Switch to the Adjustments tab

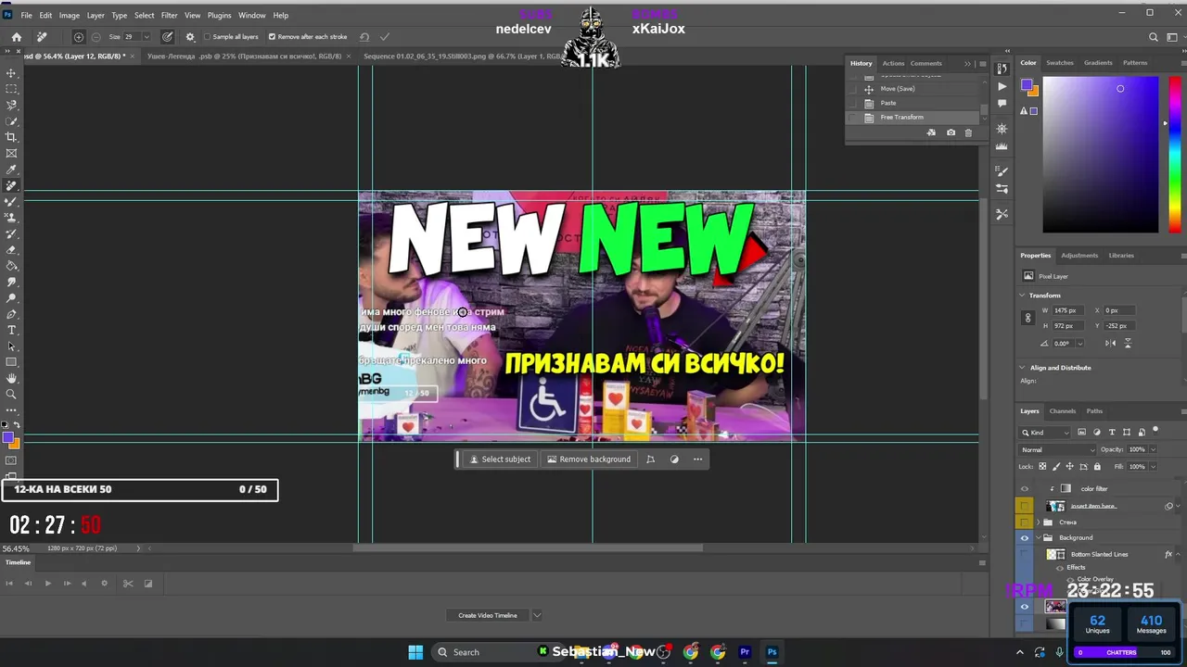click(x=1079, y=256)
